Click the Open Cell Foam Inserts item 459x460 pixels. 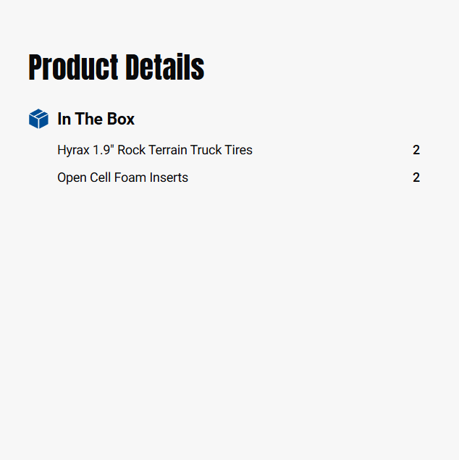(122, 177)
